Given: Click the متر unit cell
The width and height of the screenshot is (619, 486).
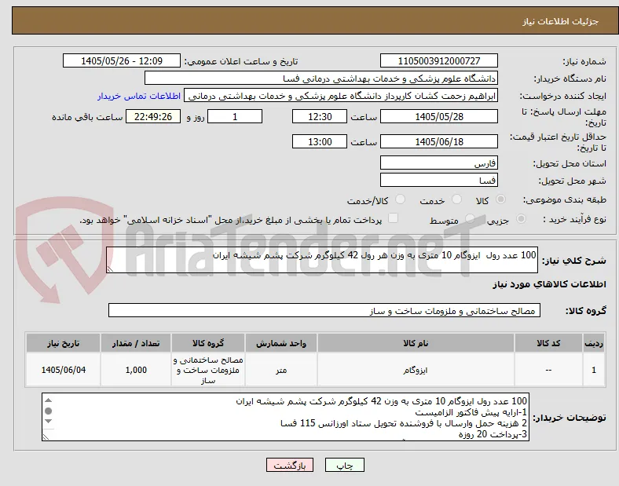Looking at the screenshot, I should (x=281, y=370).
